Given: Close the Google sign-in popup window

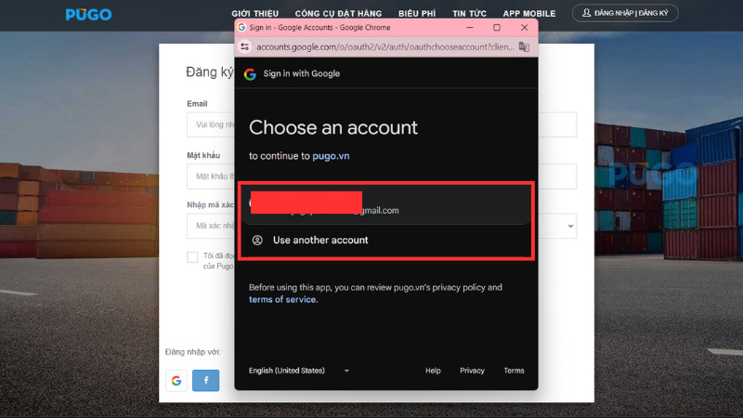Looking at the screenshot, I should pyautogui.click(x=524, y=28).
